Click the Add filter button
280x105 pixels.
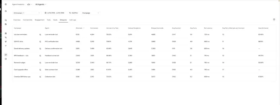coord(74,13)
